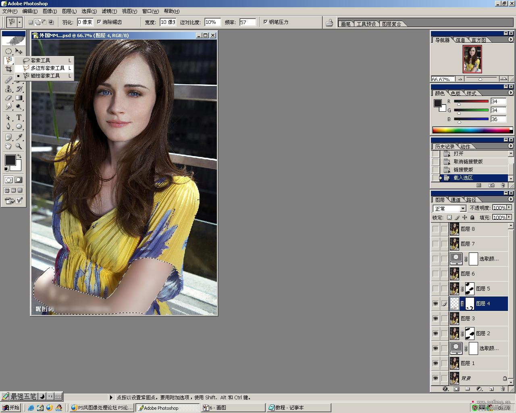Open the Layers panel flyout menu
This screenshot has width=516, height=413.
pos(511,199)
